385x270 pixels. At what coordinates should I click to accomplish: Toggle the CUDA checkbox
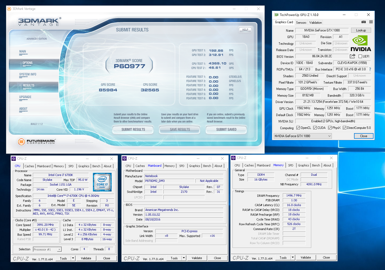click(x=315, y=128)
